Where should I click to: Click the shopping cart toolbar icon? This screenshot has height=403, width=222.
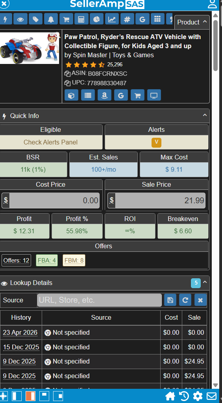click(66, 19)
